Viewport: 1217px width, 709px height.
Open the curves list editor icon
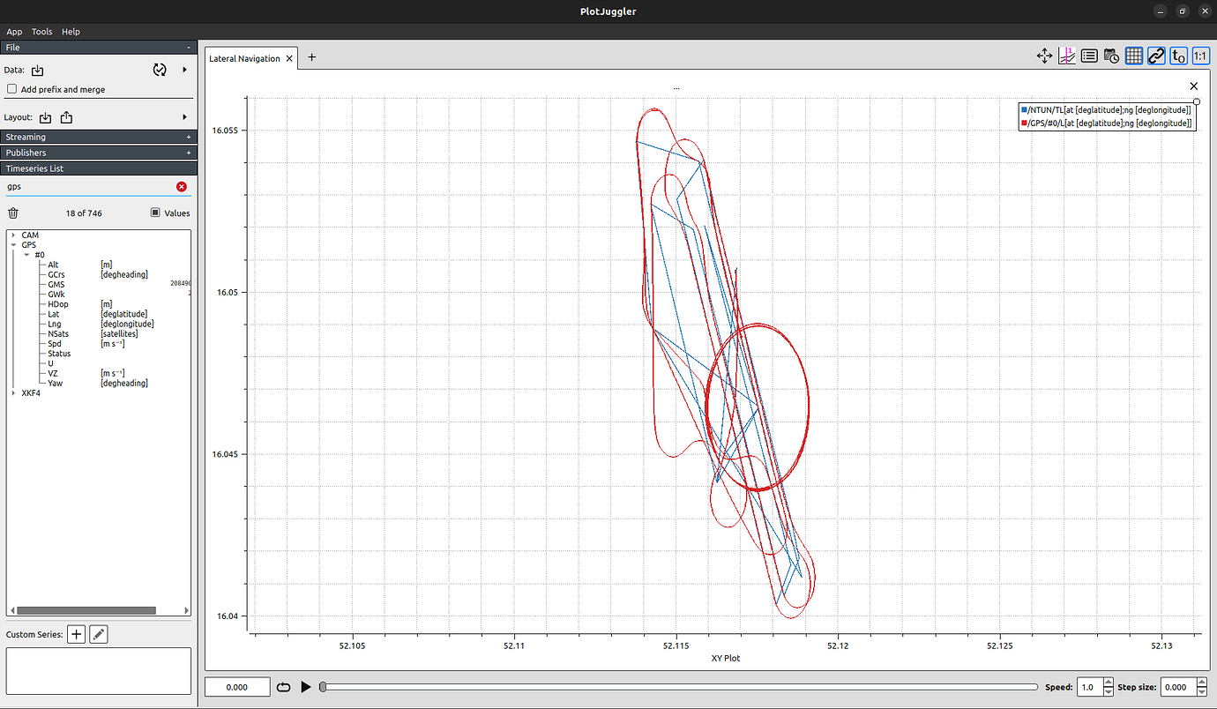[x=1089, y=56]
